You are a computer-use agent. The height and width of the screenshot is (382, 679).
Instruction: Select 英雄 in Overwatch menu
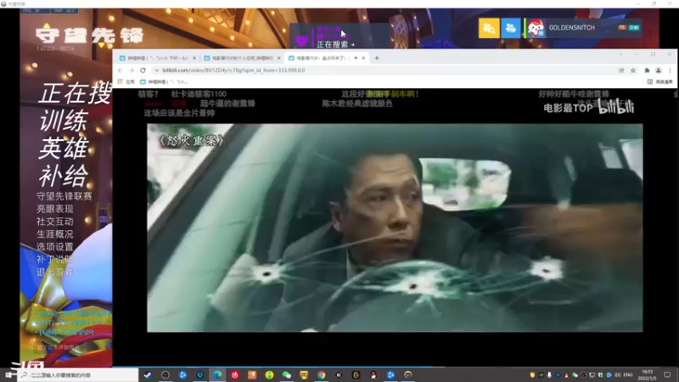click(64, 149)
